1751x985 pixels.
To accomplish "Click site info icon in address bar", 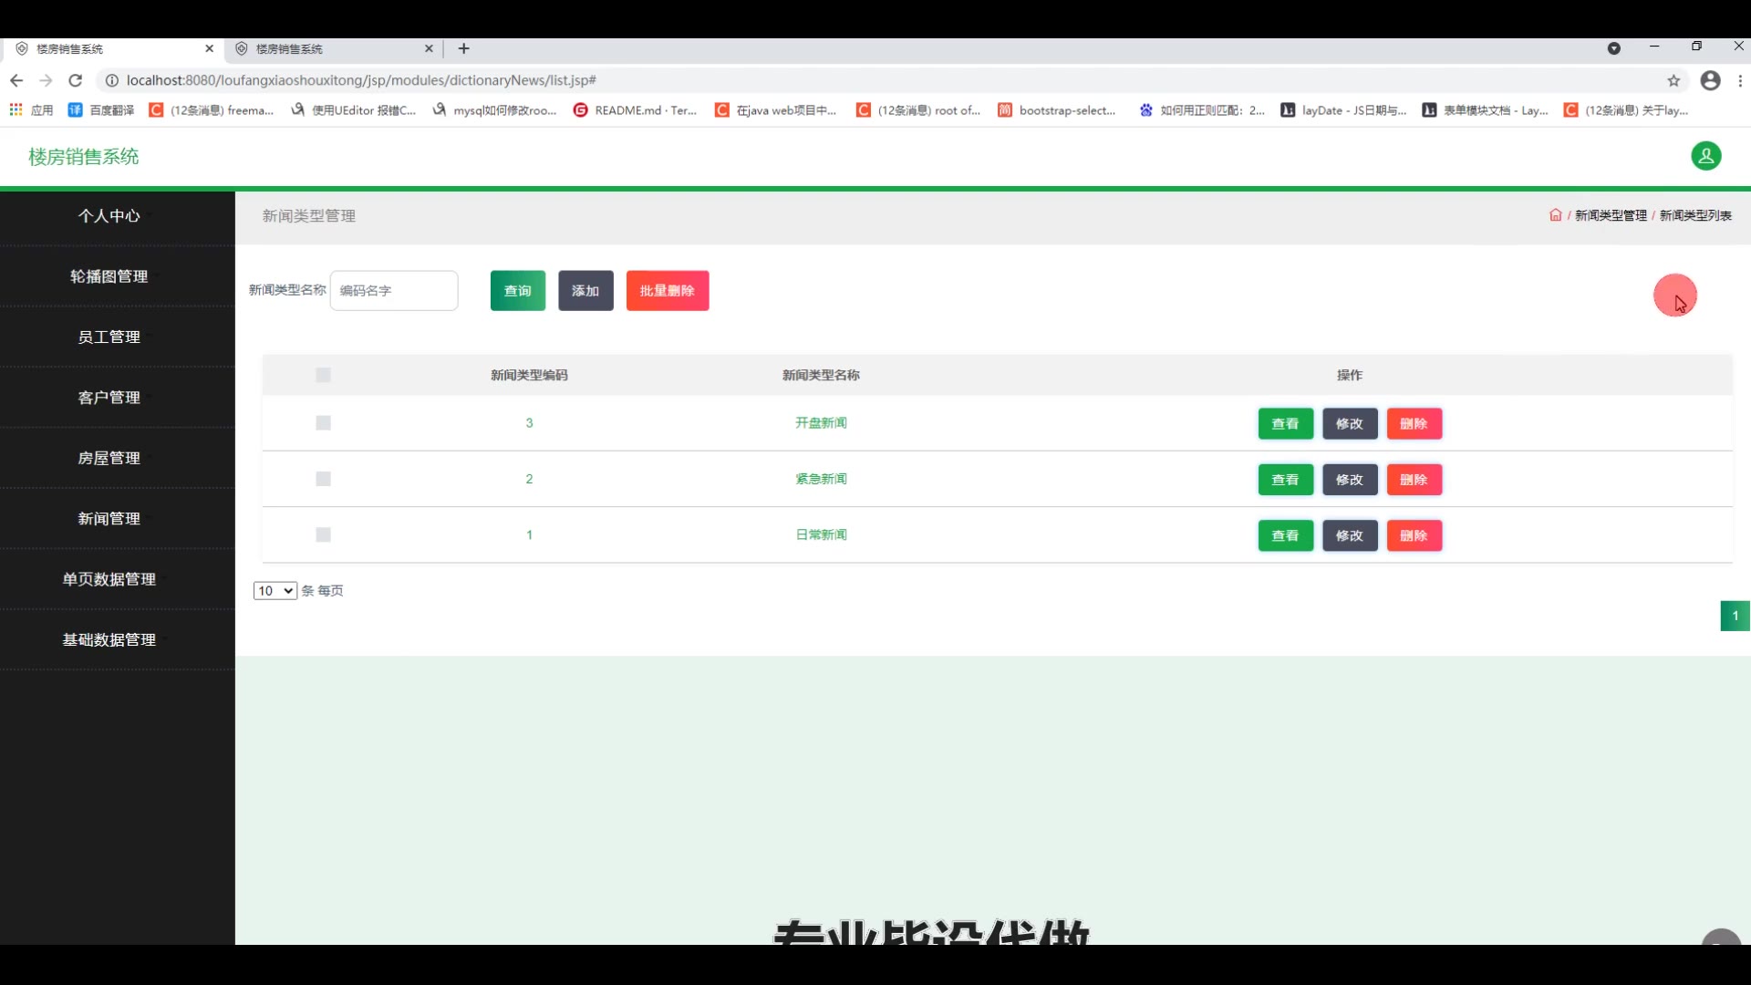I will tap(111, 80).
